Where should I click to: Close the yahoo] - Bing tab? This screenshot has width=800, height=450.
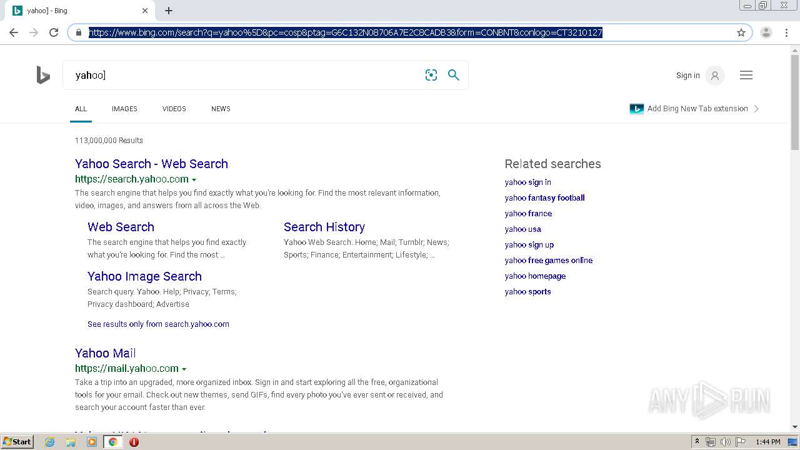pos(145,11)
